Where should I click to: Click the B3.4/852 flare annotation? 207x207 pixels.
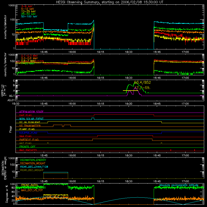click(x=143, y=83)
